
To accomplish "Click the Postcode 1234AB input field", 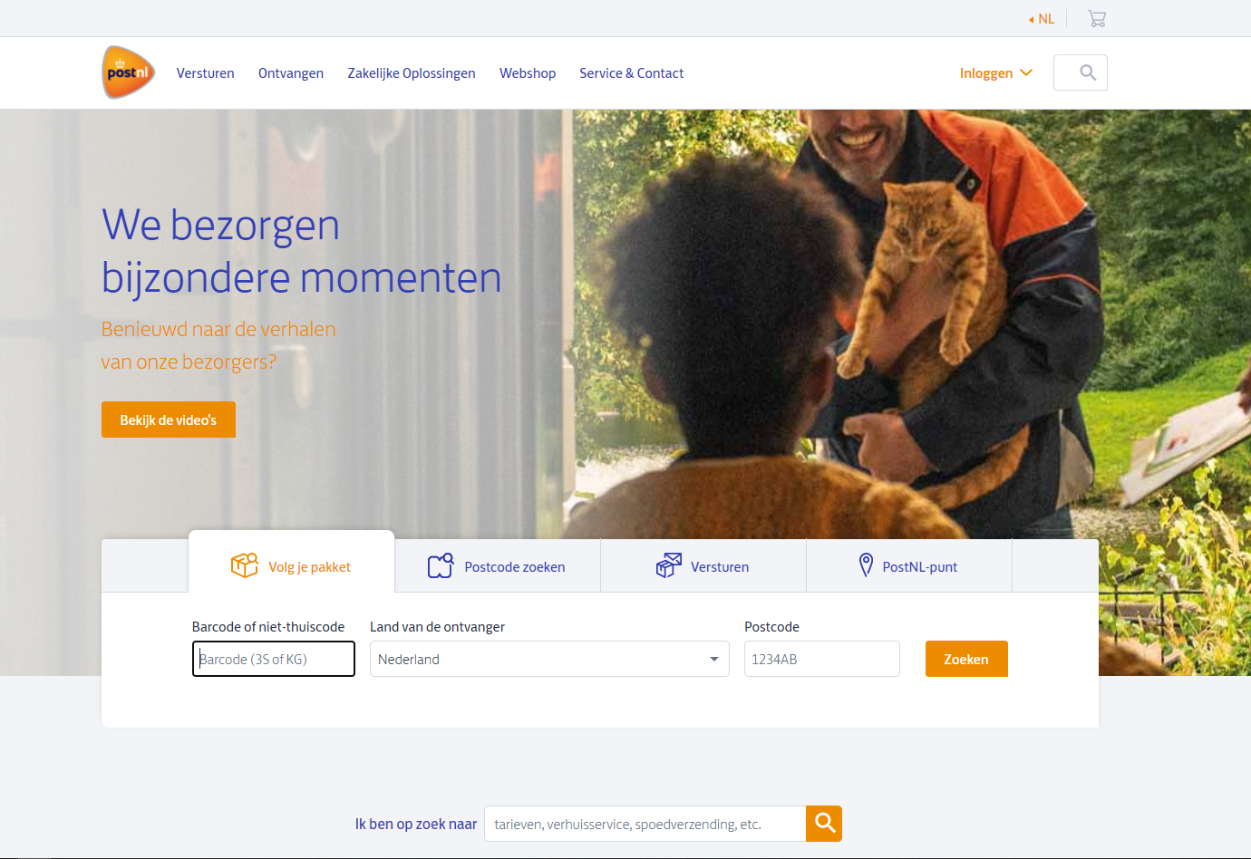I will pos(822,659).
